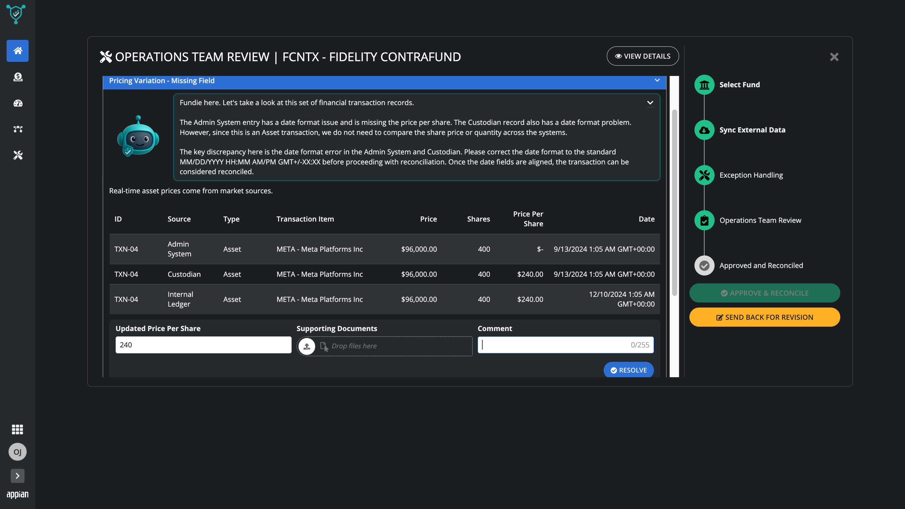Screen dimensions: 905x509
Task: Close the review dialog with the X
Action: [x=834, y=57]
